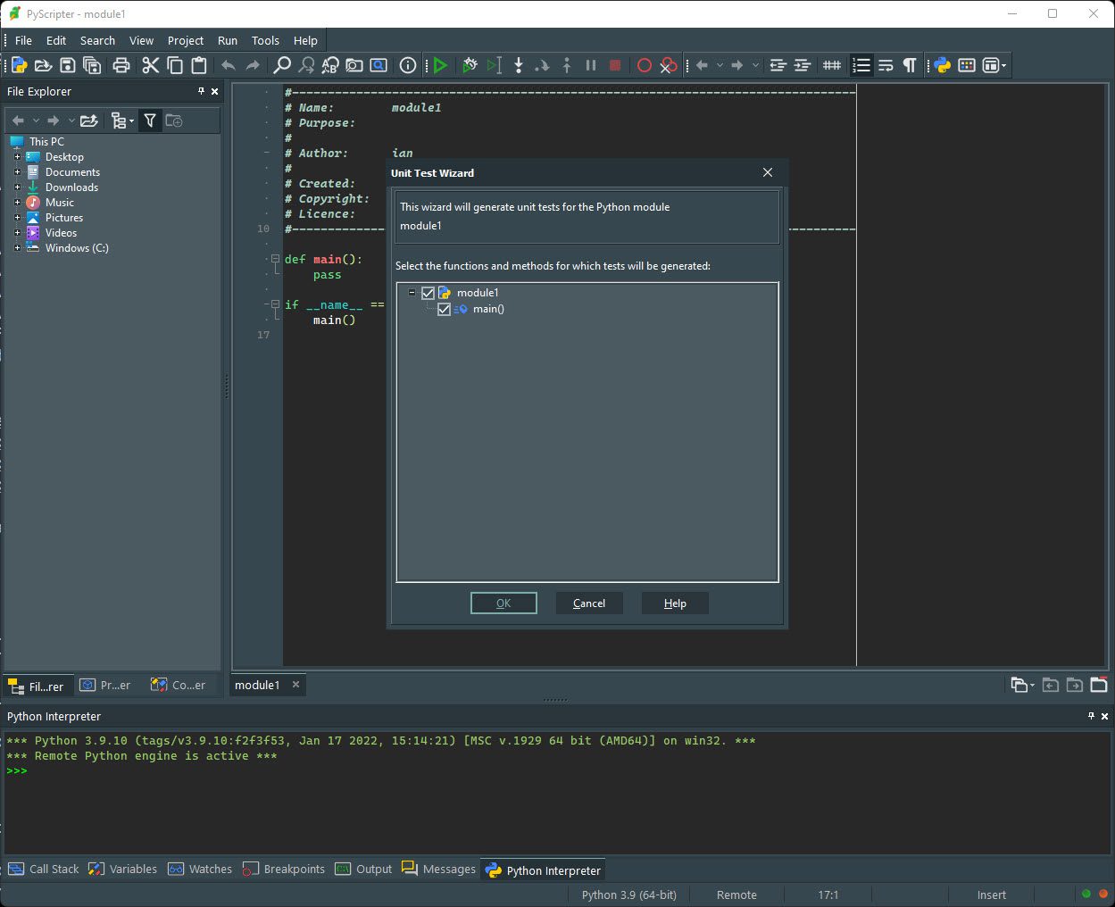Open the Run menu
This screenshot has height=907, width=1115.
227,40
